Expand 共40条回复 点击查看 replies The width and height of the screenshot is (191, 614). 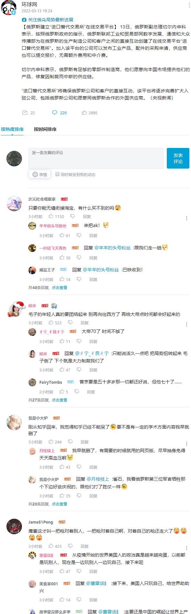tap(48, 287)
